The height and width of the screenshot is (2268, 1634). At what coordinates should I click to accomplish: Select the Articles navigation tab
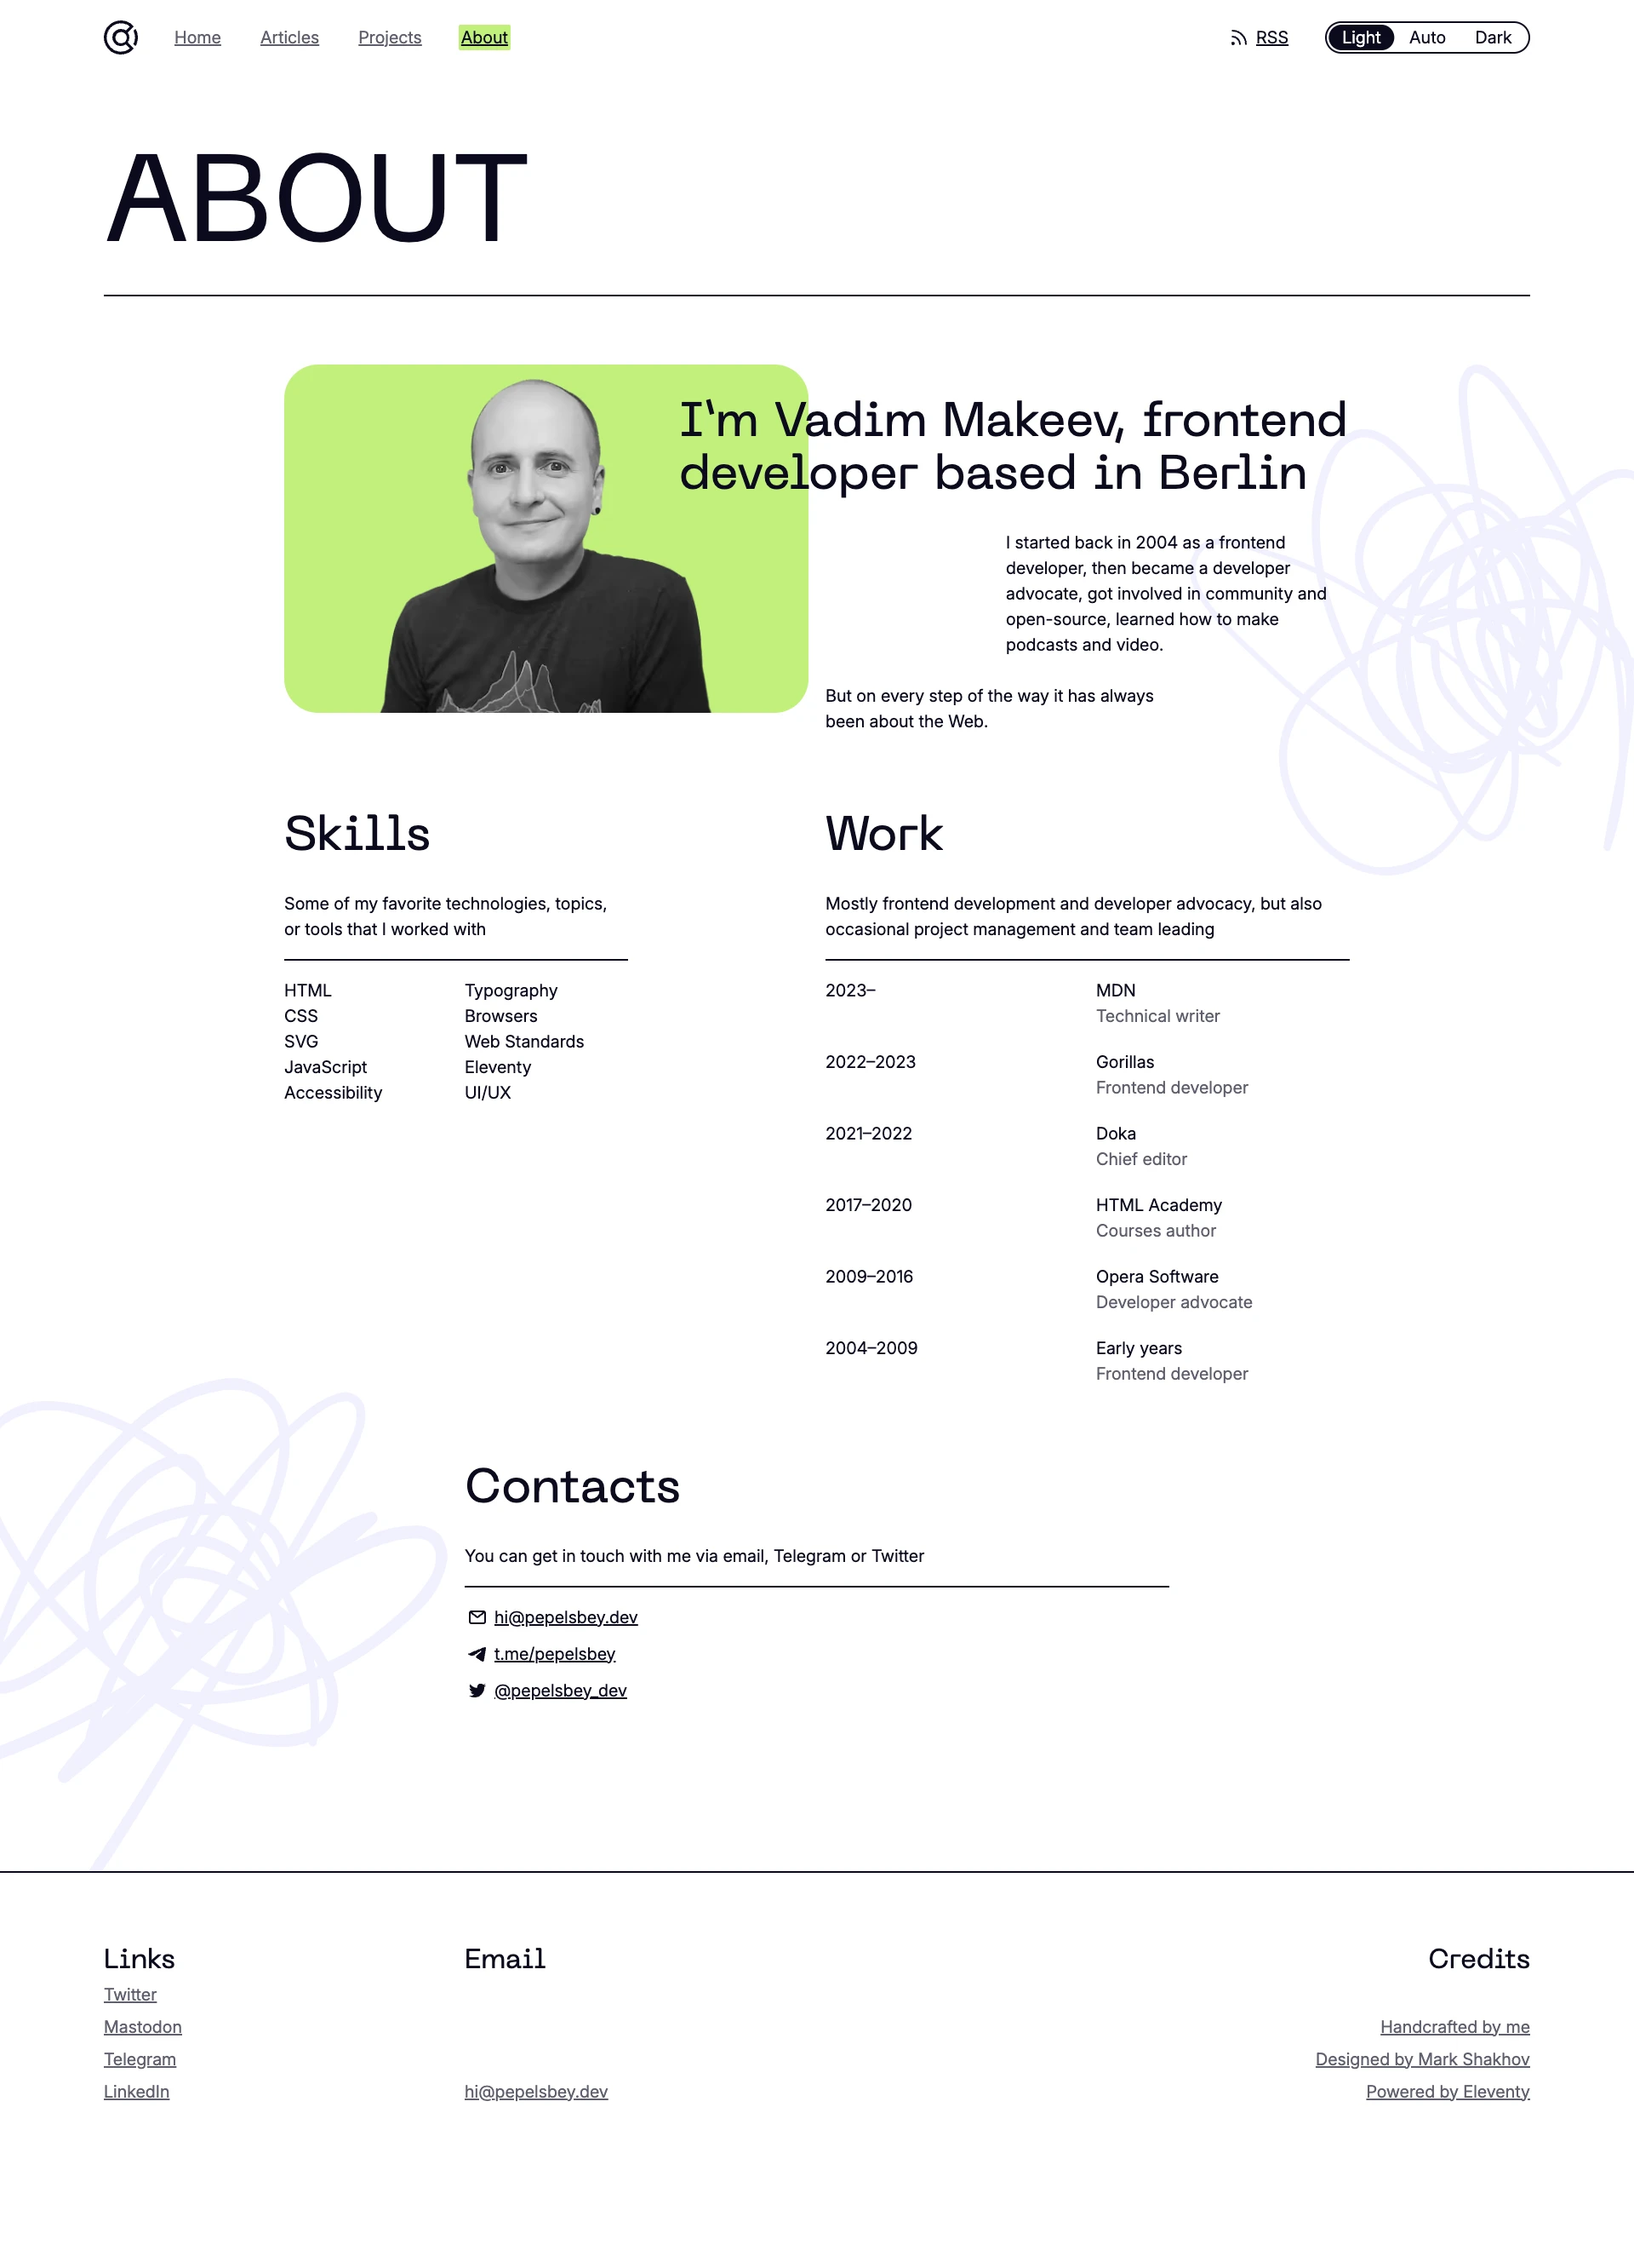[x=289, y=37]
